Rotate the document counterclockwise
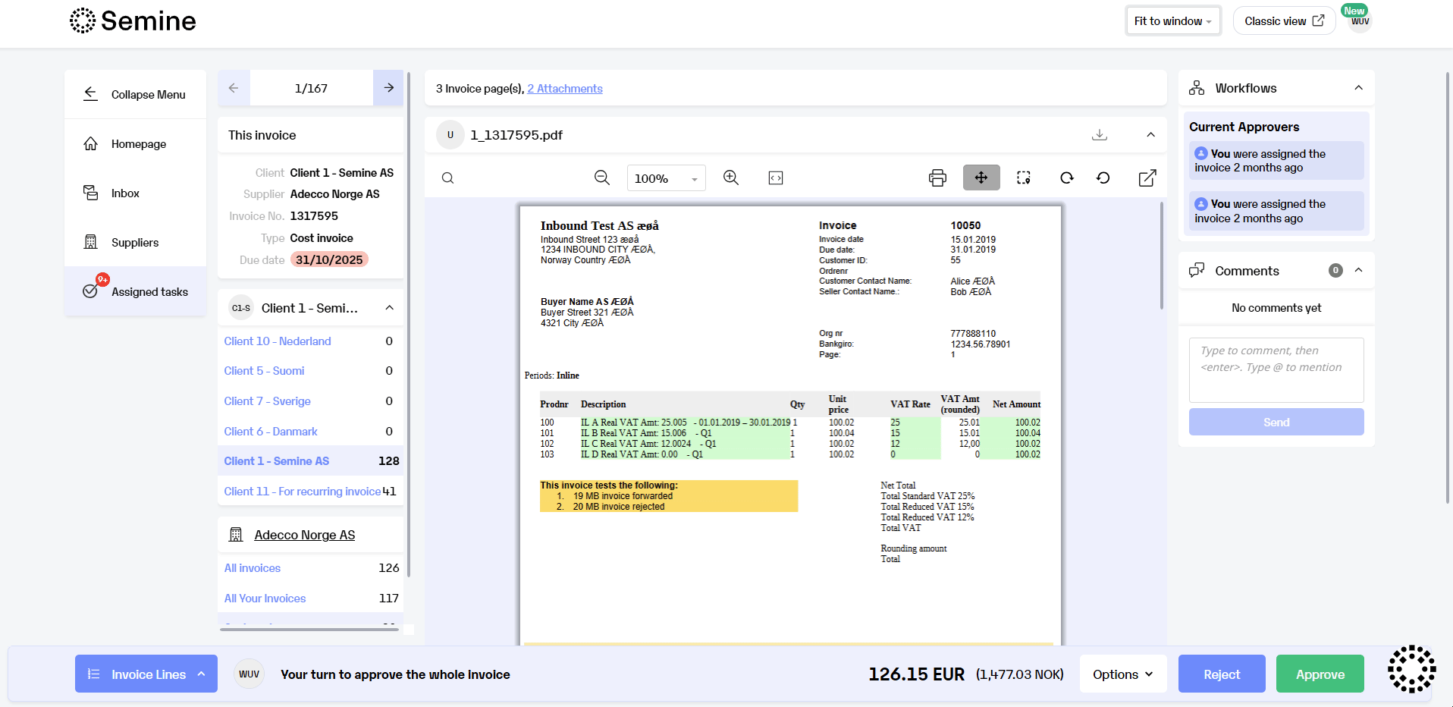Screen dimensions: 1453x707 coord(1103,178)
